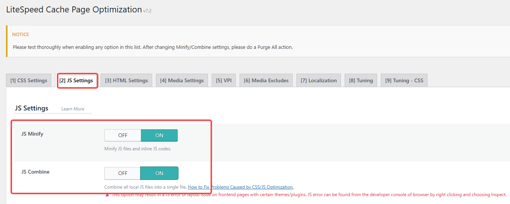Screen dimensions: 510x204
Task: Open the Media Excludes tab
Action: click(x=266, y=80)
